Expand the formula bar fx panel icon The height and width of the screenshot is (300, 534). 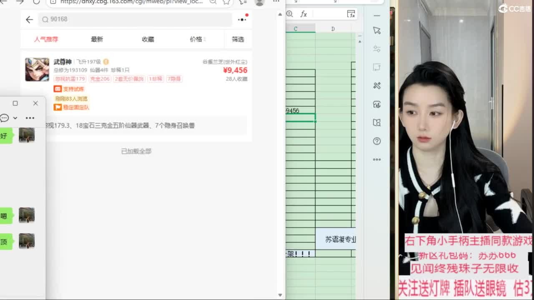pyautogui.click(x=351, y=14)
